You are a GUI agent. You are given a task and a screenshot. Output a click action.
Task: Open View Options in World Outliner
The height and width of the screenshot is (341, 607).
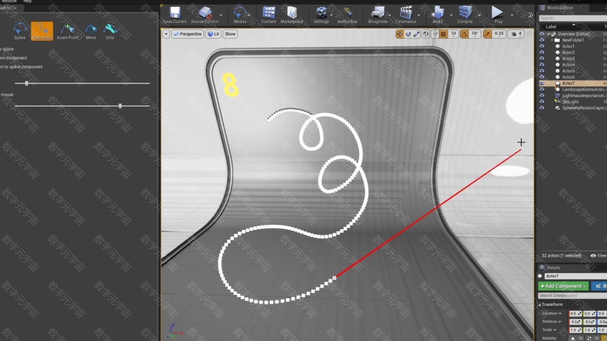coord(598,256)
